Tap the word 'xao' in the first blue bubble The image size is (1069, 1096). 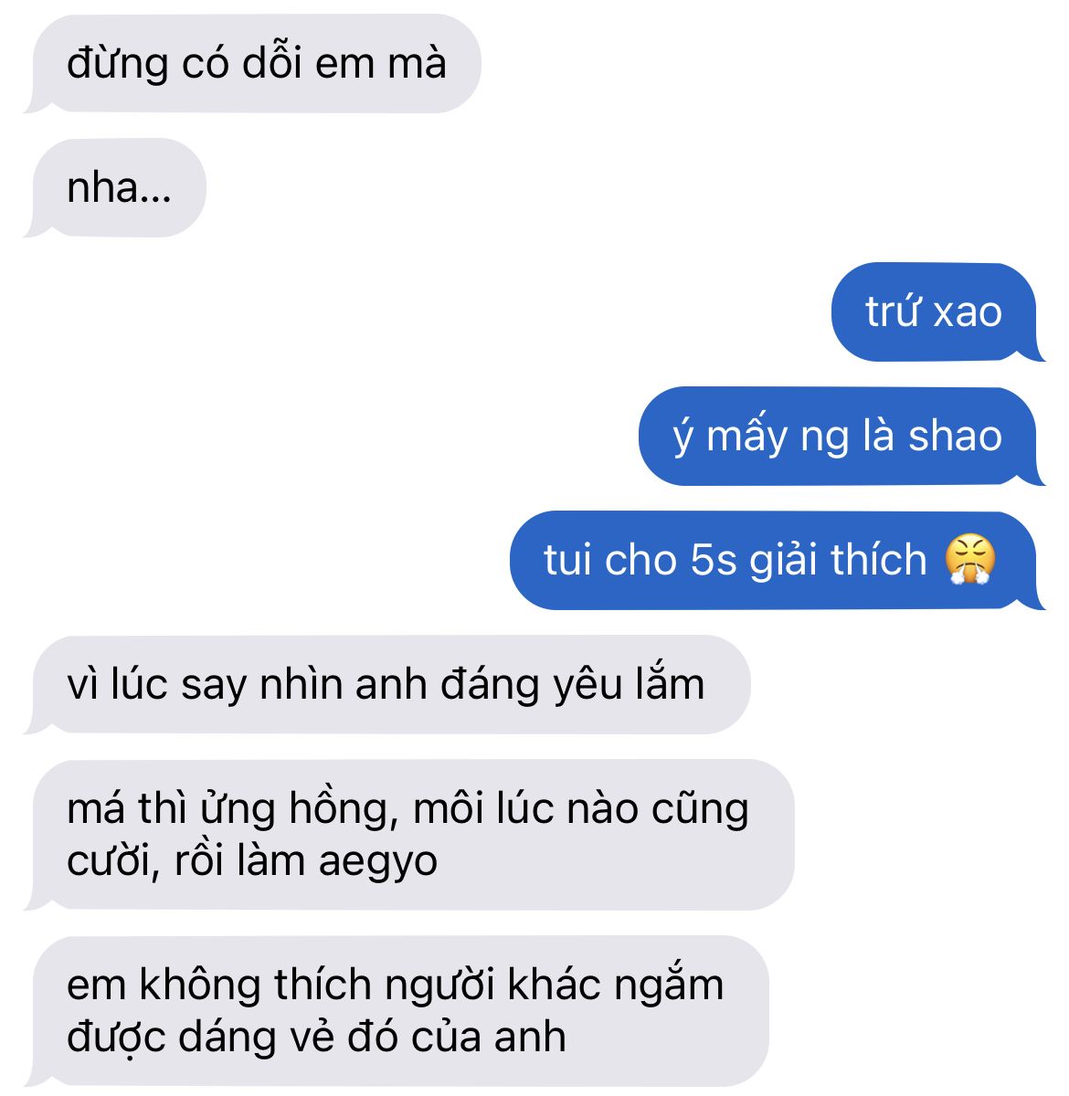click(x=968, y=313)
